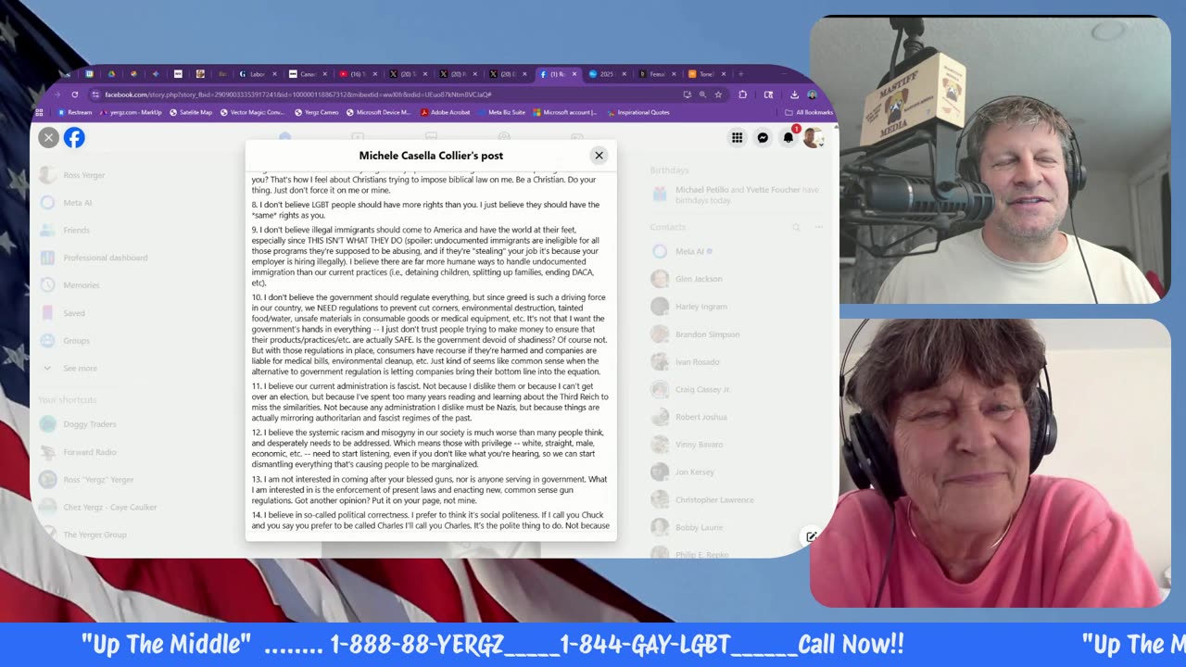Switch to the Labor browser tab
Viewport: 1186px width, 667px height.
point(259,74)
